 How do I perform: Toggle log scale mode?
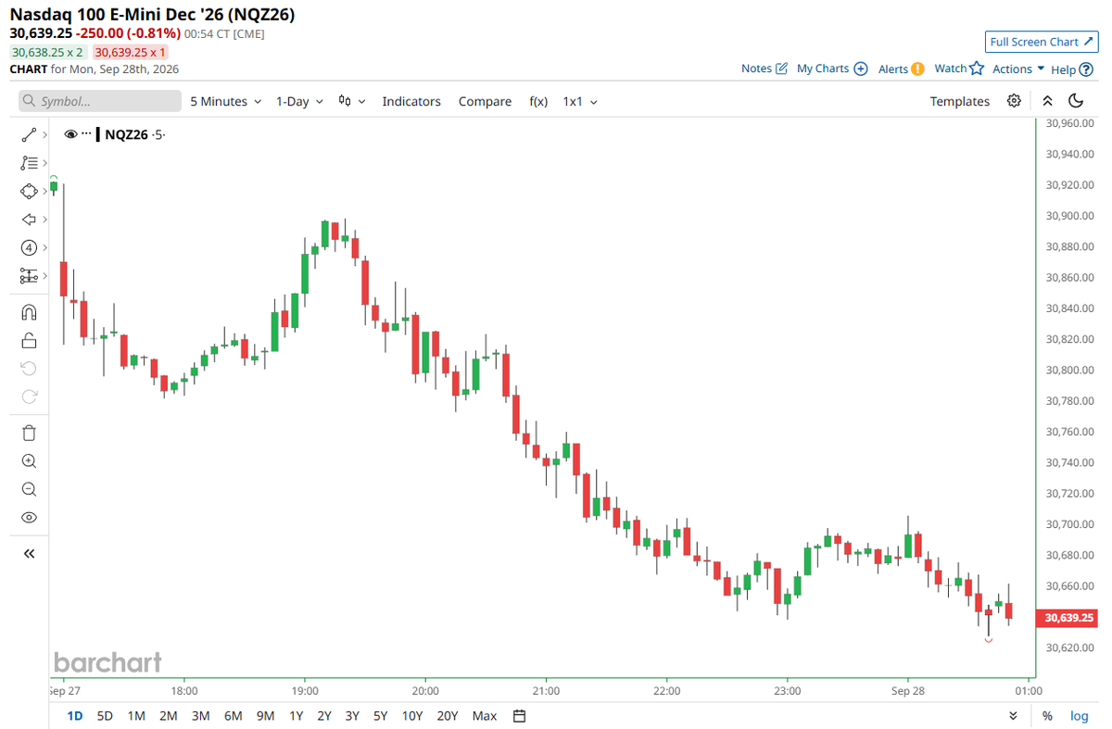1080,716
